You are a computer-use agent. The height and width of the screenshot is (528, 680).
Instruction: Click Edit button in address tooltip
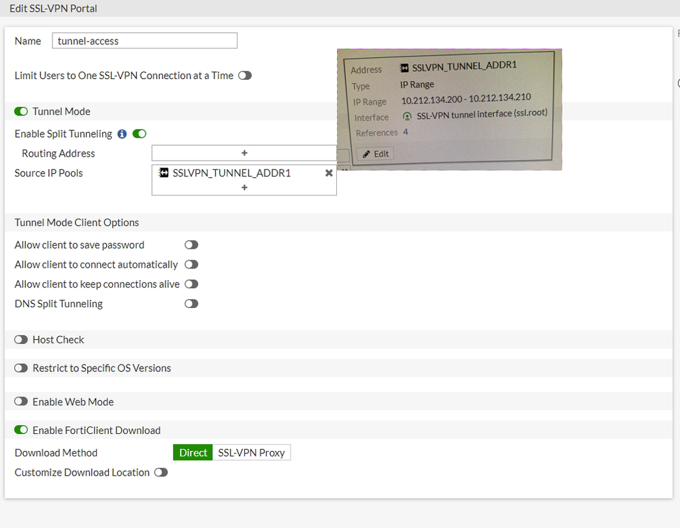pyautogui.click(x=375, y=154)
